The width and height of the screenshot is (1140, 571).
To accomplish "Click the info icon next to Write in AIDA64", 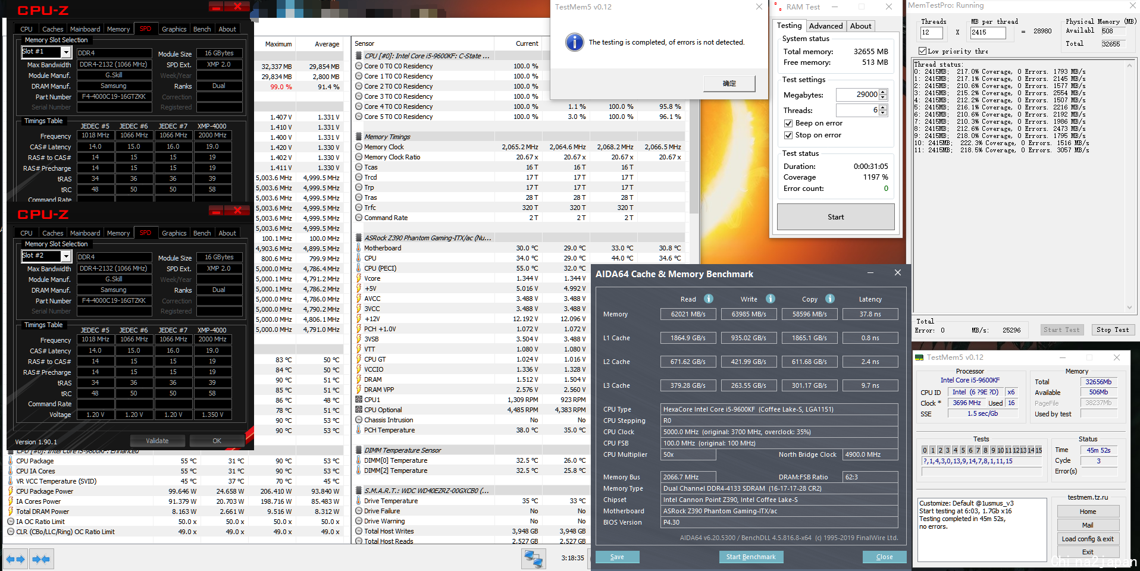I will tap(771, 299).
